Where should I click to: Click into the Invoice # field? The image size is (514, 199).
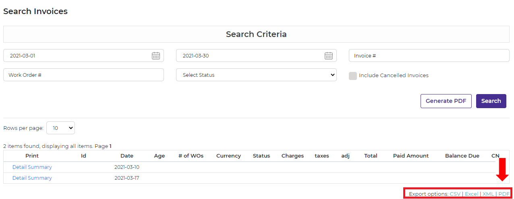[x=429, y=56]
